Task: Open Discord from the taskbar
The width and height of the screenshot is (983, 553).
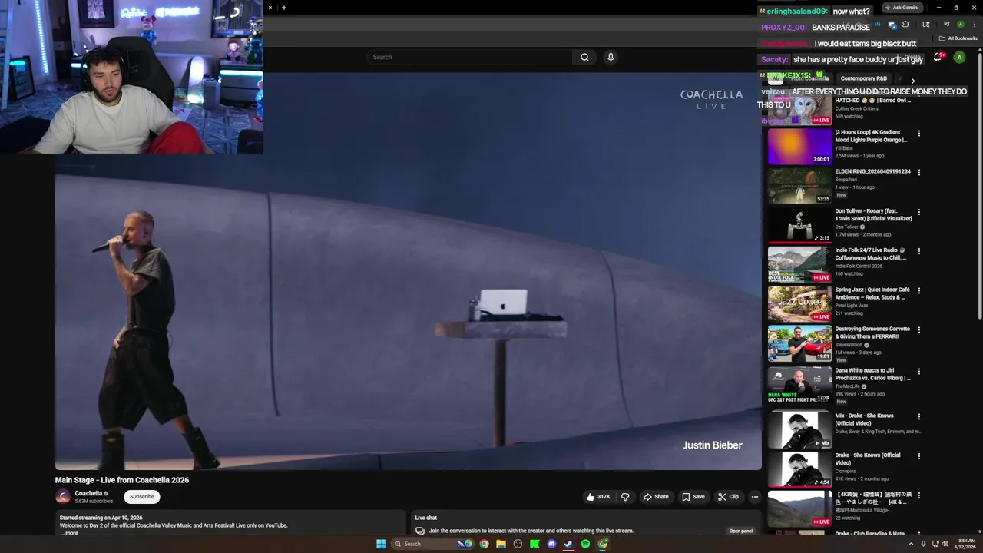Action: click(551, 544)
